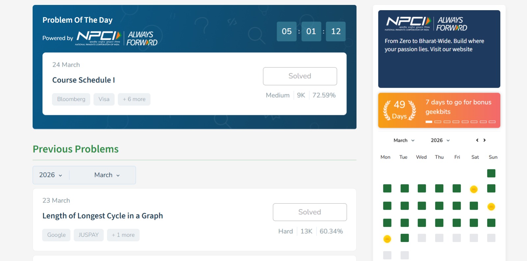Image resolution: width=527 pixels, height=261 pixels.
Task: Go to previous month in the calendar
Action: pos(477,140)
